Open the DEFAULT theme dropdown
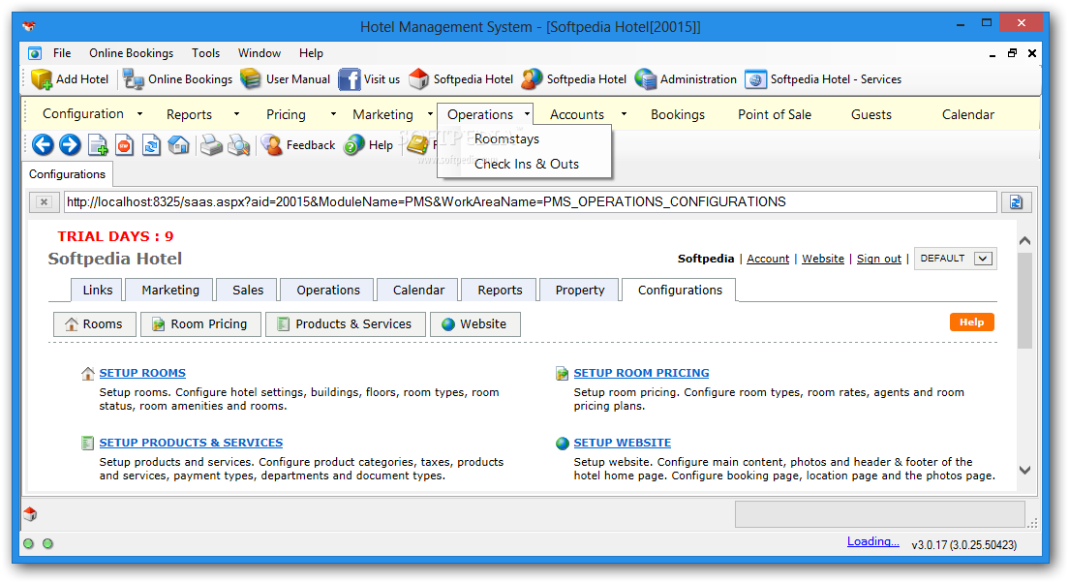The width and height of the screenshot is (1069, 583). click(955, 259)
